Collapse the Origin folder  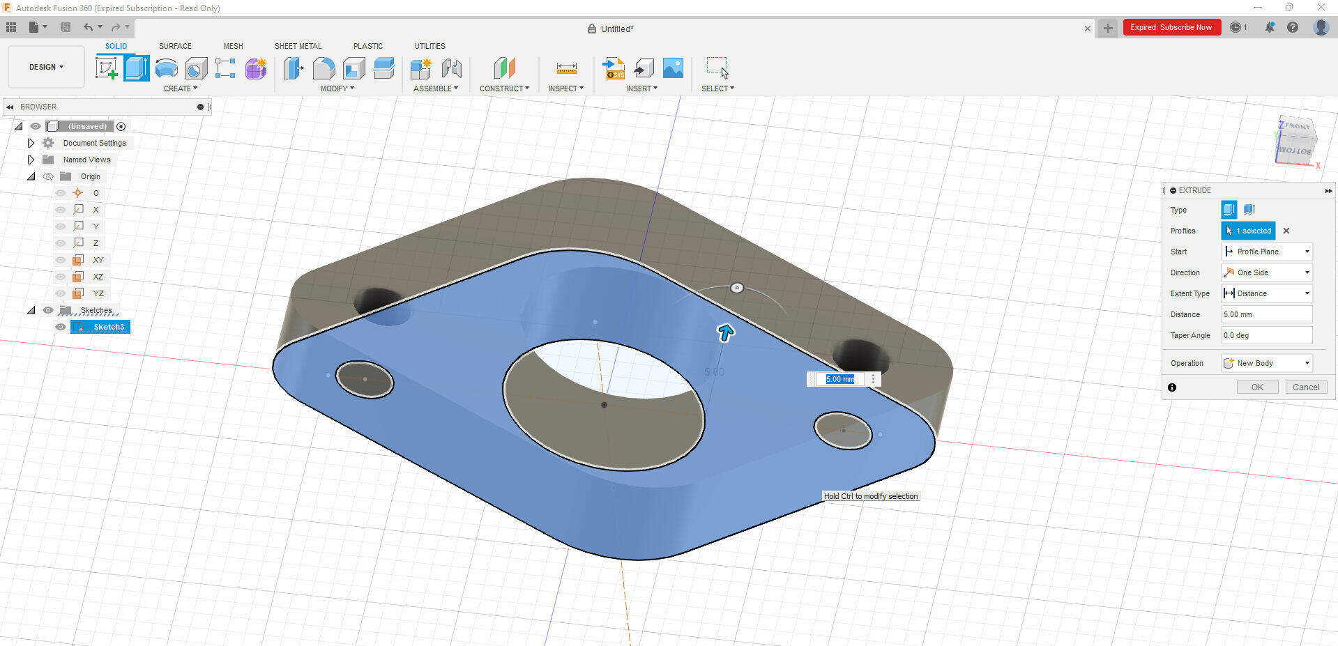(x=31, y=176)
